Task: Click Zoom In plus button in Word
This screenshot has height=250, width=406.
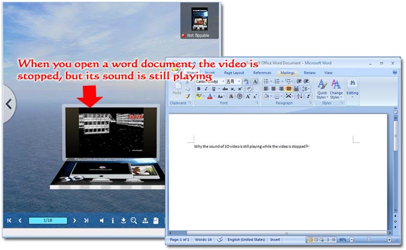Action: coord(389,240)
